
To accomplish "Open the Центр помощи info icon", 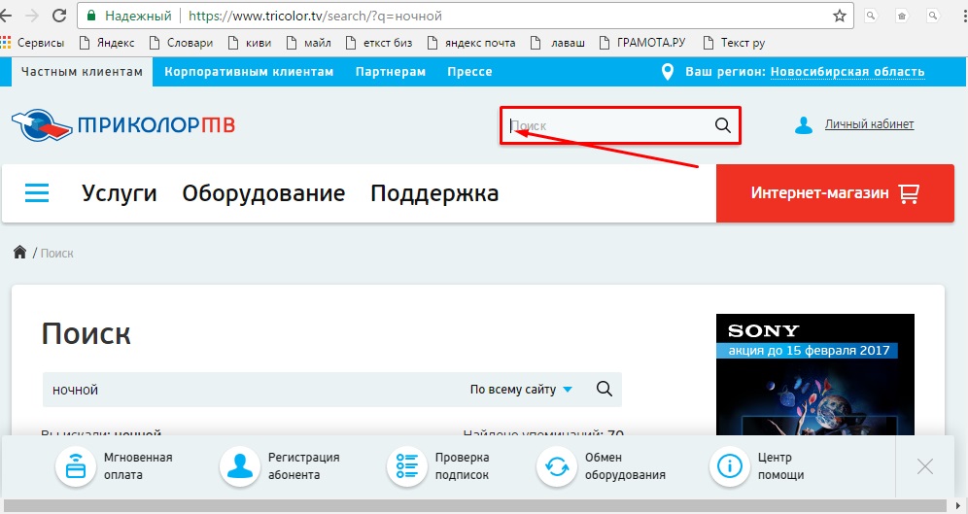I will (x=729, y=466).
